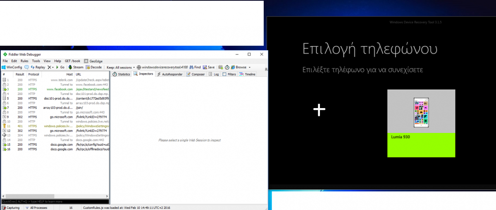The image size is (496, 210).
Task: Select session 12 go.microsoft.com row
Action: coord(55,130)
